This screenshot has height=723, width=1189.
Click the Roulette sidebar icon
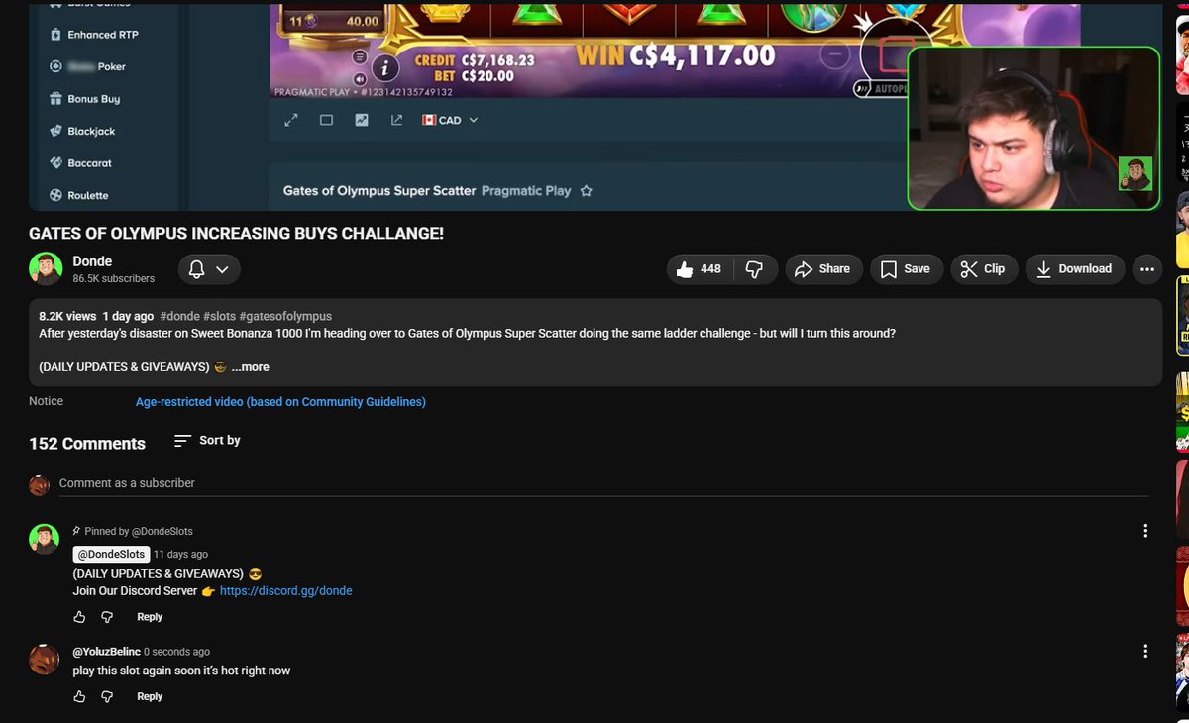click(56, 195)
